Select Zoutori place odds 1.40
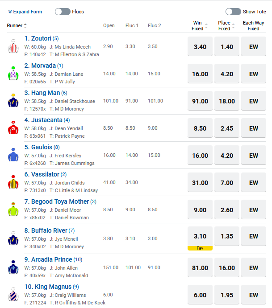The width and height of the screenshot is (272, 308). [x=227, y=46]
